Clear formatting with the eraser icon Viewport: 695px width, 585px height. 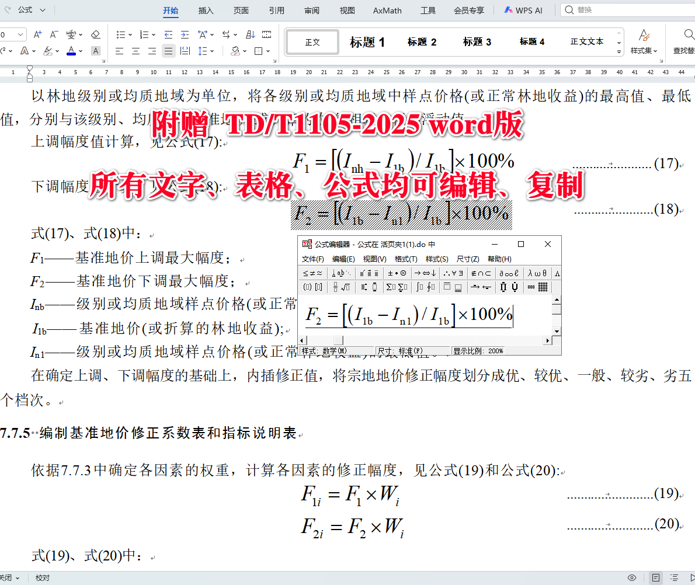[96, 35]
